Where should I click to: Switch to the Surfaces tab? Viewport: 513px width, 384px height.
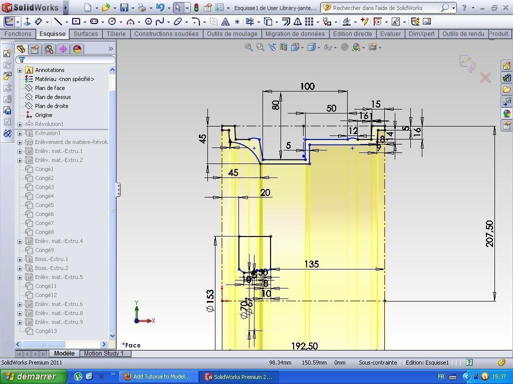tap(86, 34)
